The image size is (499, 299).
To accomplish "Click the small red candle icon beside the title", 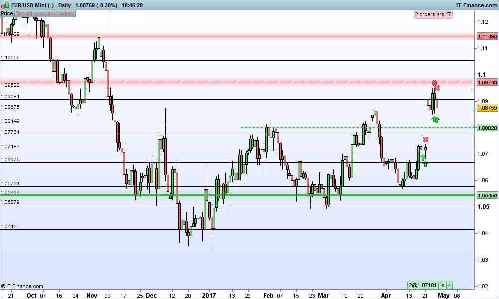I will [x=2, y=5].
